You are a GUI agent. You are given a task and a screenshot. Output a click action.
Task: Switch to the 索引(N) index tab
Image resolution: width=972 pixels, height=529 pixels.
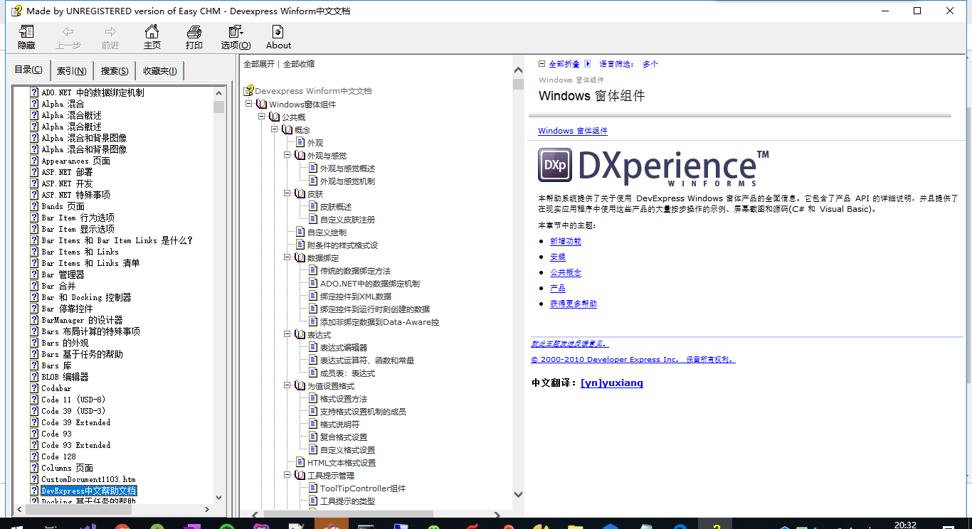(x=72, y=70)
